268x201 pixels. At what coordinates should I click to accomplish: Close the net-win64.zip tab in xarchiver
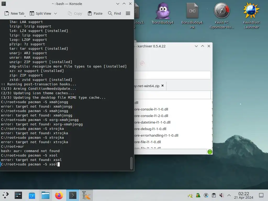point(163,86)
